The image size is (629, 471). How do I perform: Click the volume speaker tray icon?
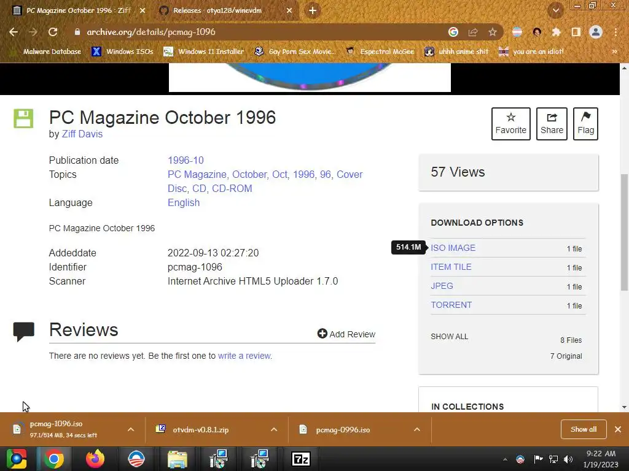tap(568, 459)
